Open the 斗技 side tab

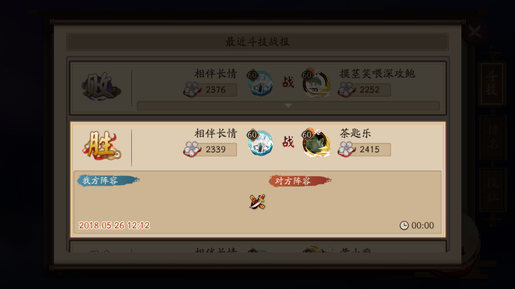[x=492, y=84]
